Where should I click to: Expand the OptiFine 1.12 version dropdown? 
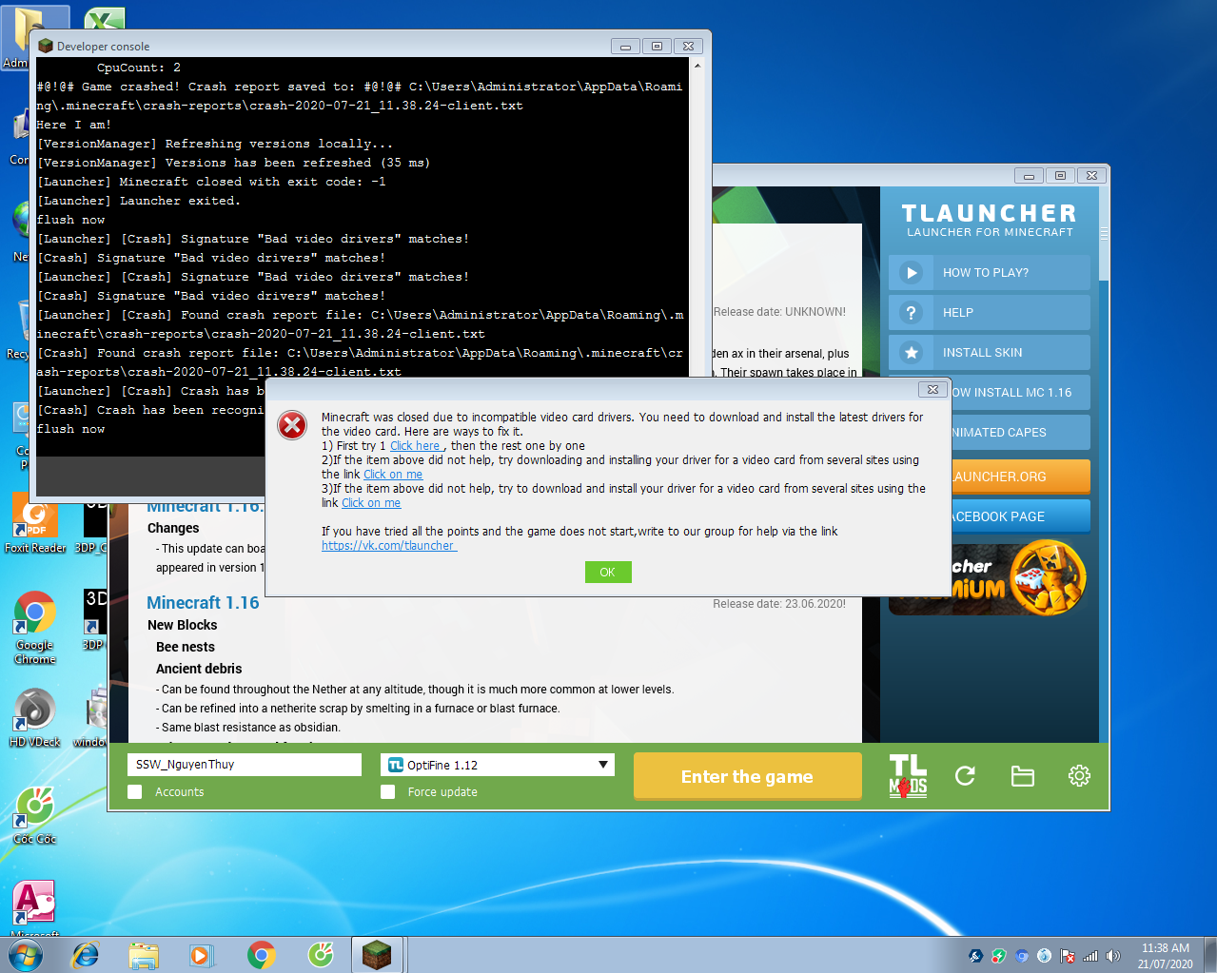click(602, 765)
